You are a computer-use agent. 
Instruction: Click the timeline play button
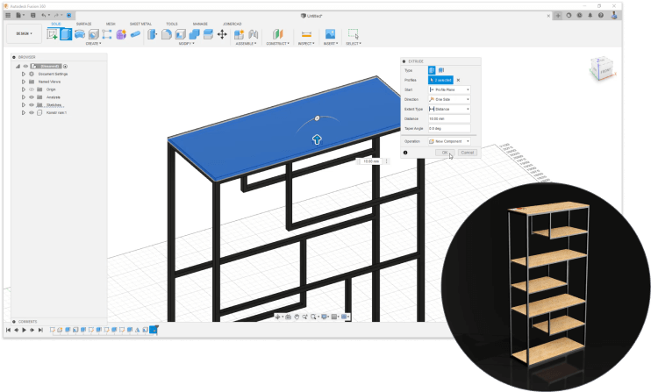tap(24, 331)
